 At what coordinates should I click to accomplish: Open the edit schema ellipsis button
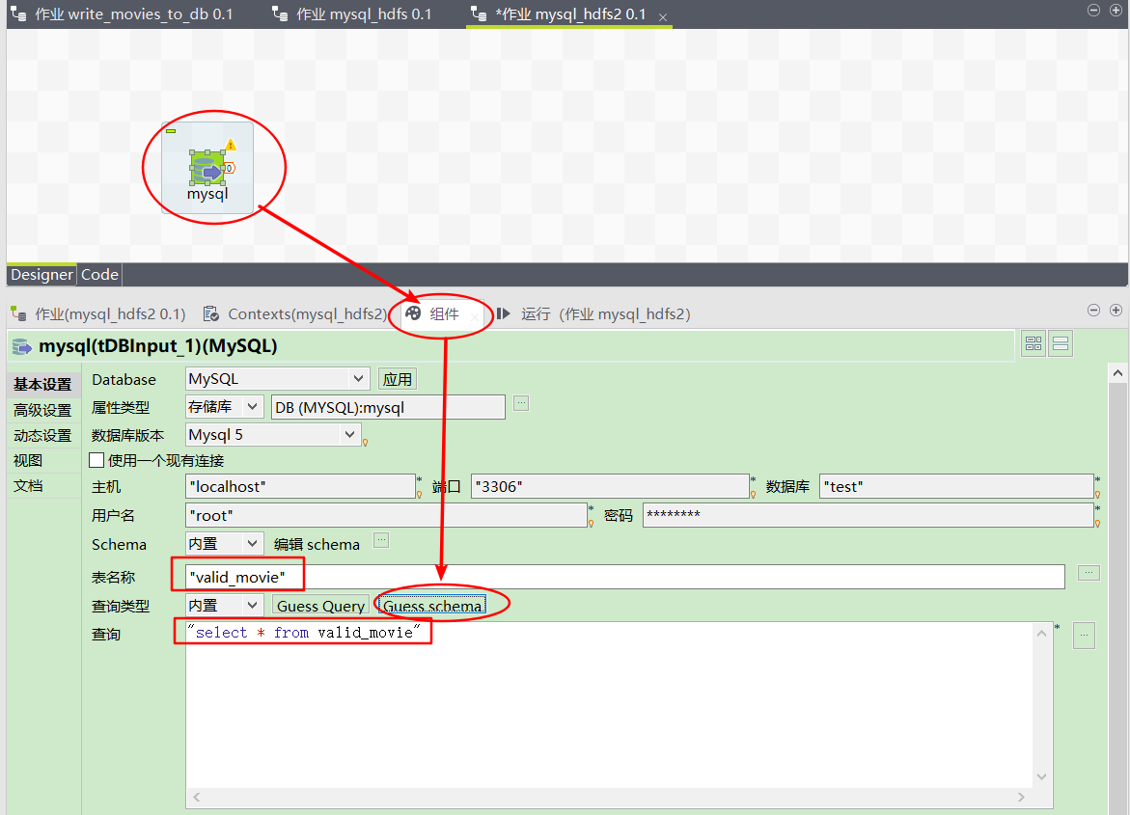coord(381,540)
